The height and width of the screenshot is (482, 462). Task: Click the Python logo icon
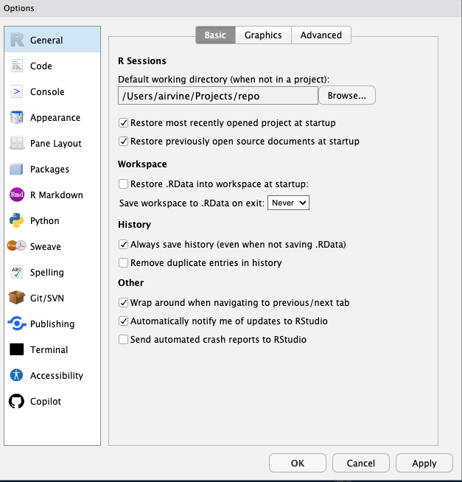(17, 220)
